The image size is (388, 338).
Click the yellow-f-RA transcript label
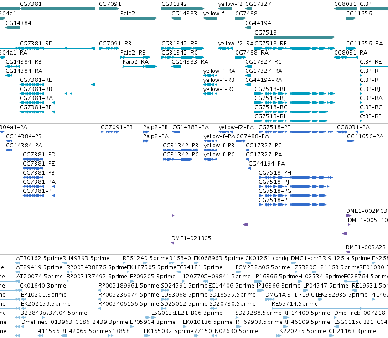point(219,71)
